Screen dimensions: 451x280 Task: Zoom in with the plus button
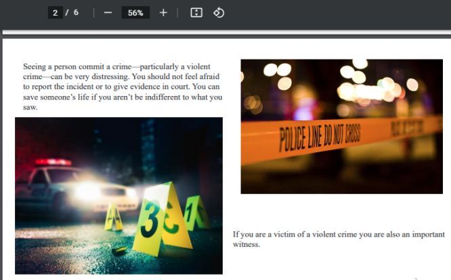[x=163, y=13]
